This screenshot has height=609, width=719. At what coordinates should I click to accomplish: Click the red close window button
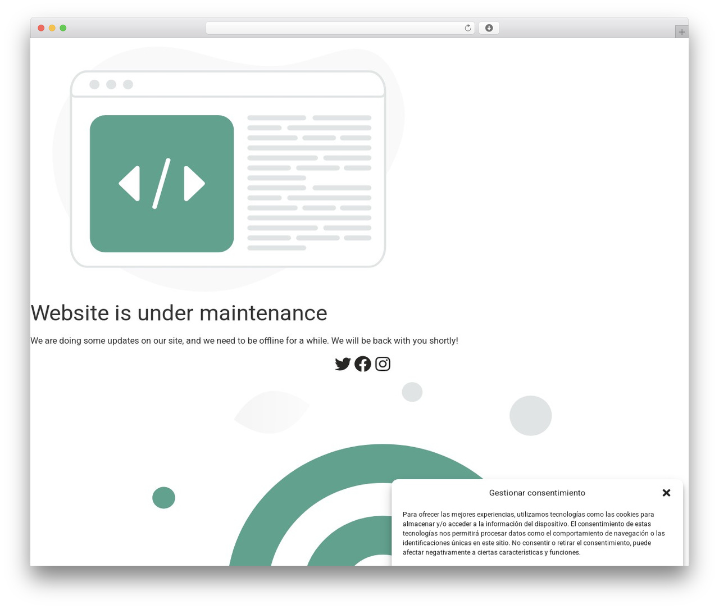click(x=41, y=28)
